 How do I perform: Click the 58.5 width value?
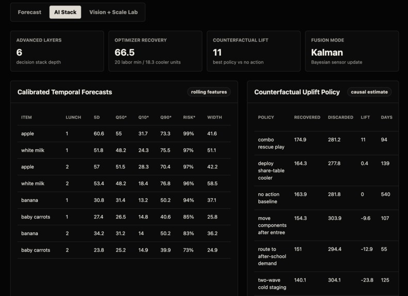212,183
